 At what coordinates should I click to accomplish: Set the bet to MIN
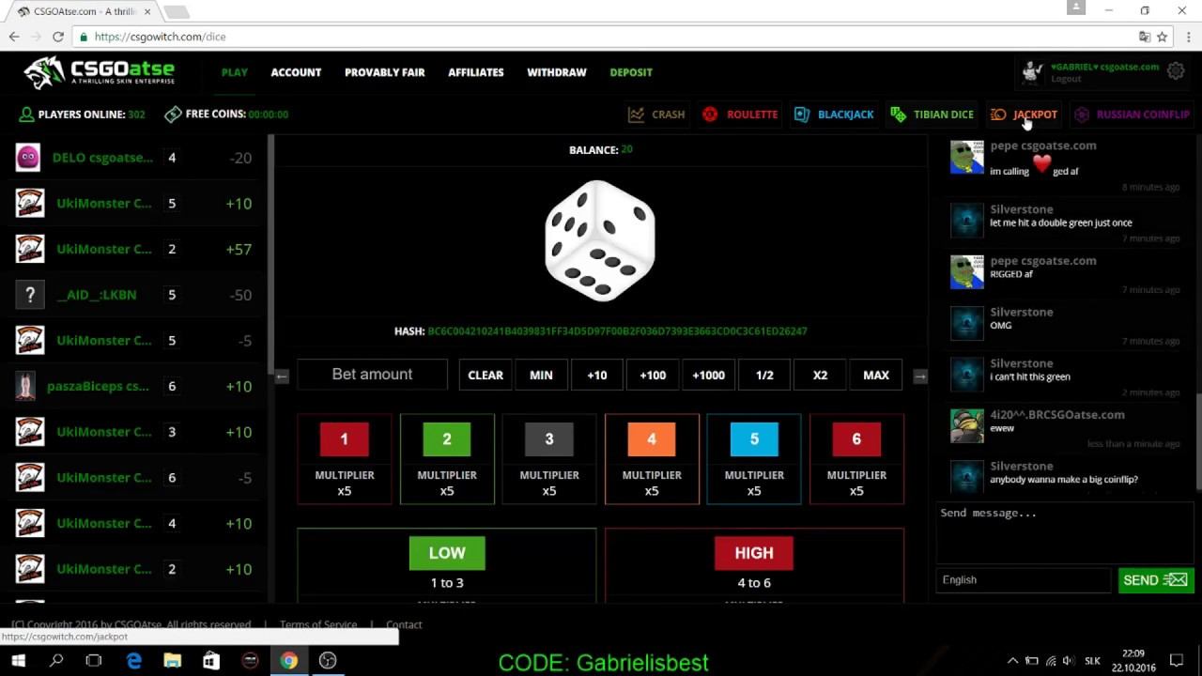pyautogui.click(x=541, y=375)
